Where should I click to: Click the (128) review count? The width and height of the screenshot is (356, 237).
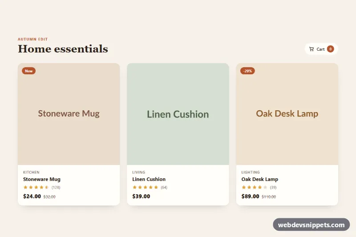(56, 187)
